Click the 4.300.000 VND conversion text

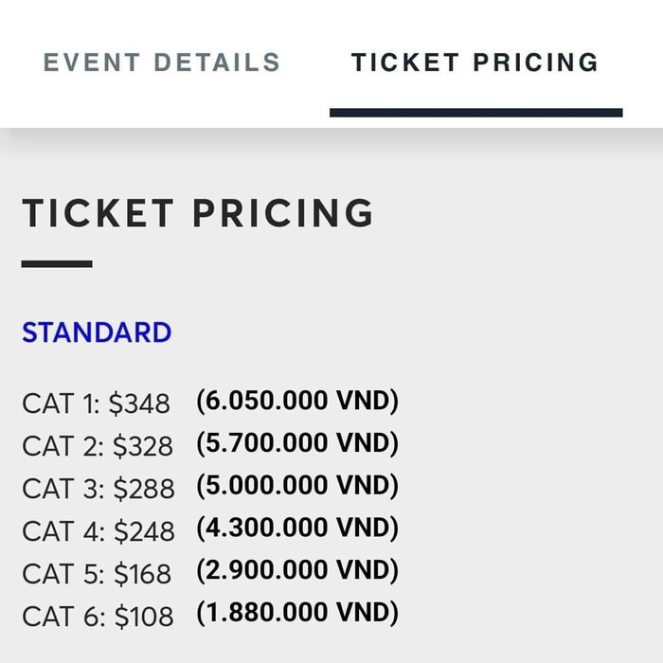(x=297, y=528)
